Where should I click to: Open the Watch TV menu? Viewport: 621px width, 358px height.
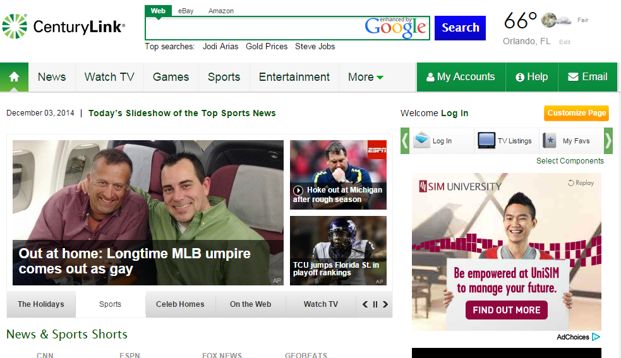(x=109, y=77)
